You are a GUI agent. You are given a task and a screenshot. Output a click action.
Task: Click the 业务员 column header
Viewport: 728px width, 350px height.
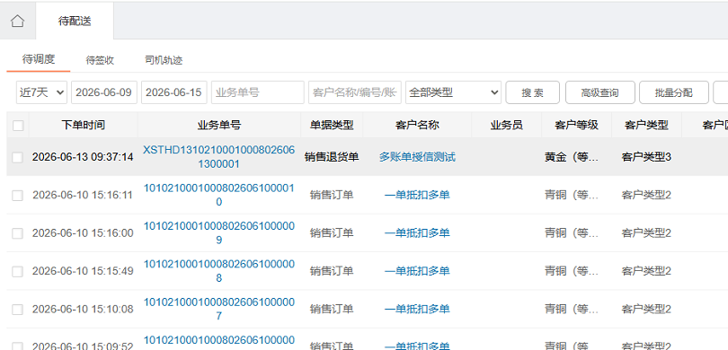pos(507,125)
